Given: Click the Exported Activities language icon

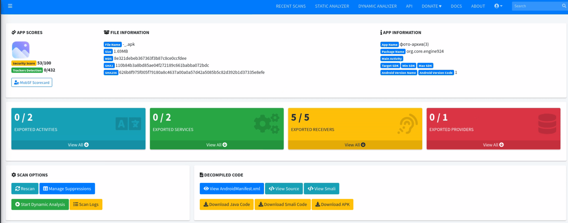Looking at the screenshot, I should (x=128, y=124).
